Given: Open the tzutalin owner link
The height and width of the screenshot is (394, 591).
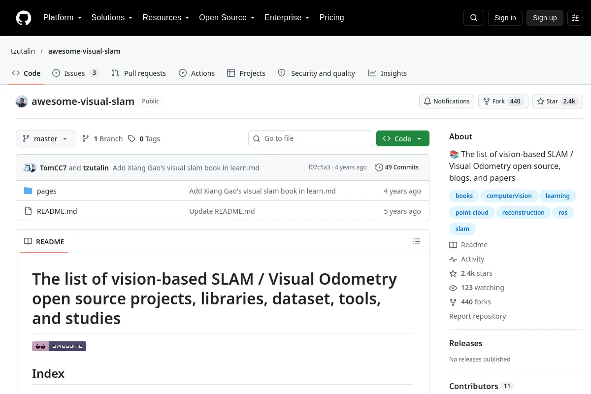Looking at the screenshot, I should [x=23, y=51].
